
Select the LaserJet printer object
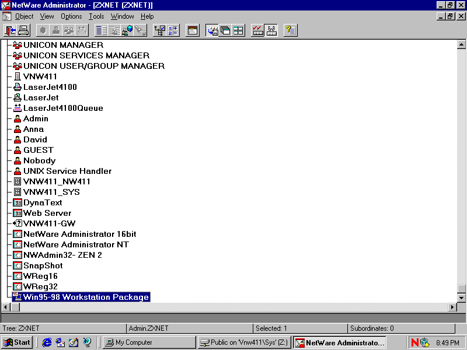pos(36,97)
